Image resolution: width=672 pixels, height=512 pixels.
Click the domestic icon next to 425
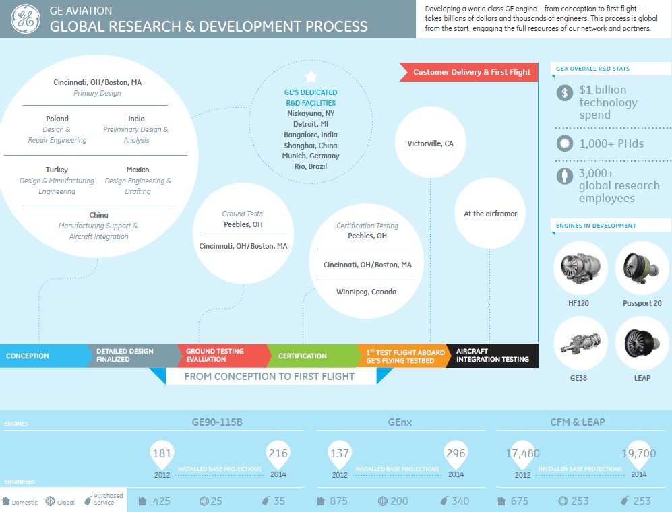[143, 501]
